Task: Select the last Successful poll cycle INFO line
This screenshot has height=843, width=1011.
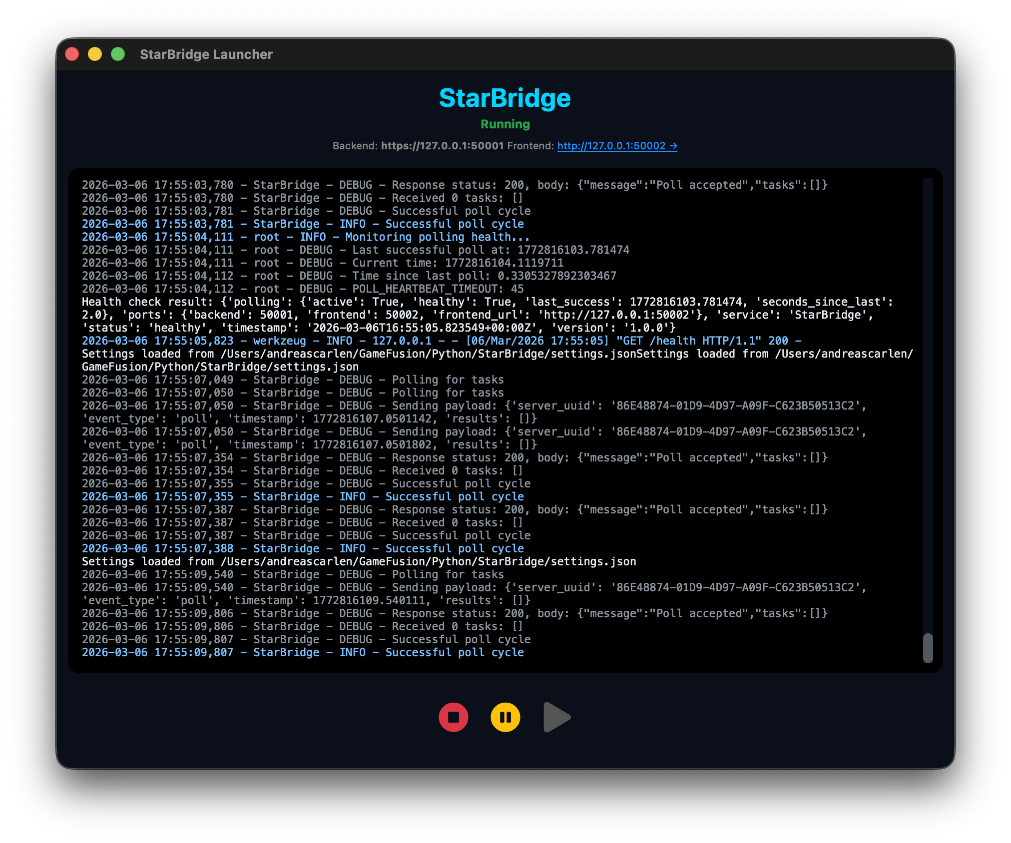Action: click(x=303, y=652)
